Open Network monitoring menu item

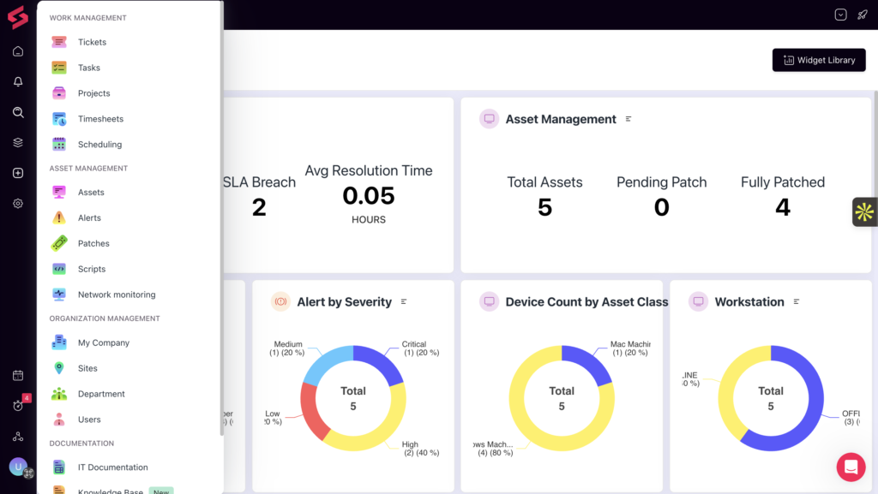(x=117, y=295)
